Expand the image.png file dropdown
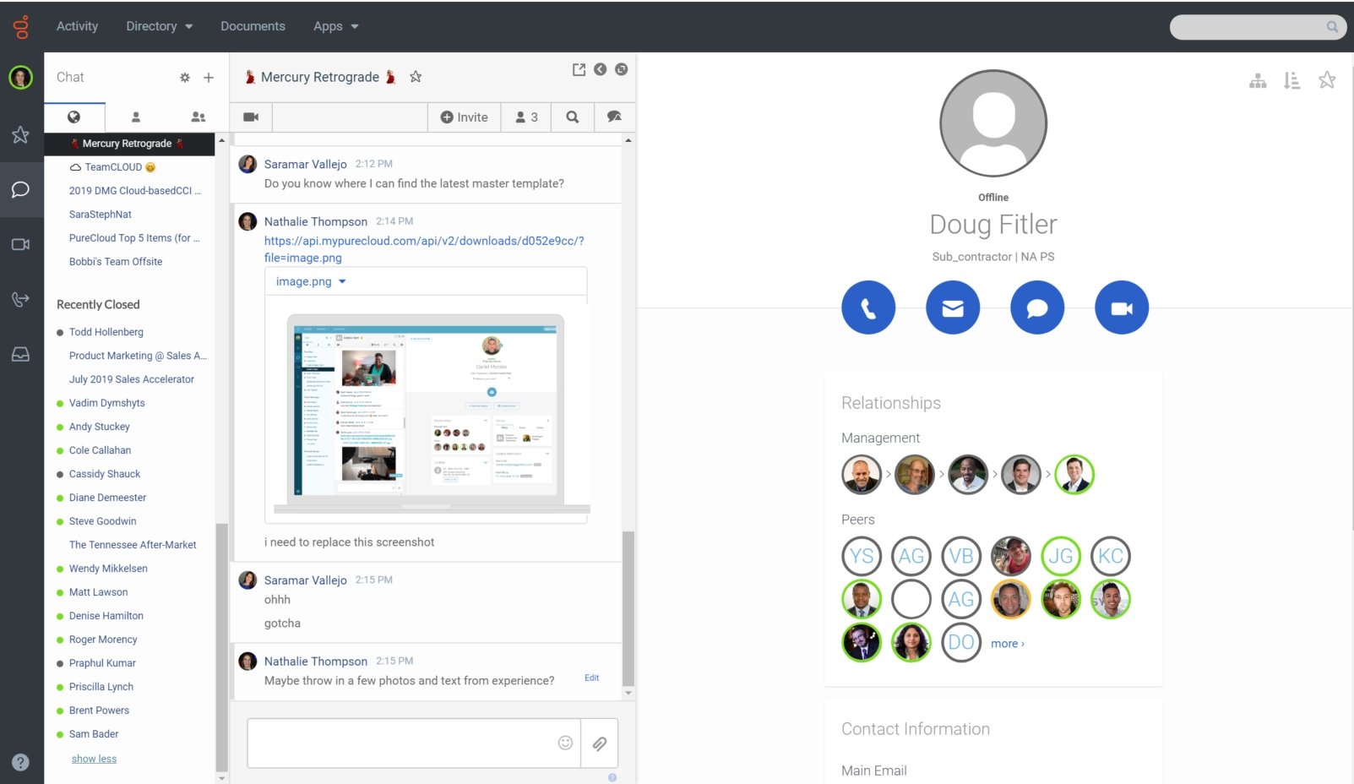The height and width of the screenshot is (784, 1354). point(342,282)
